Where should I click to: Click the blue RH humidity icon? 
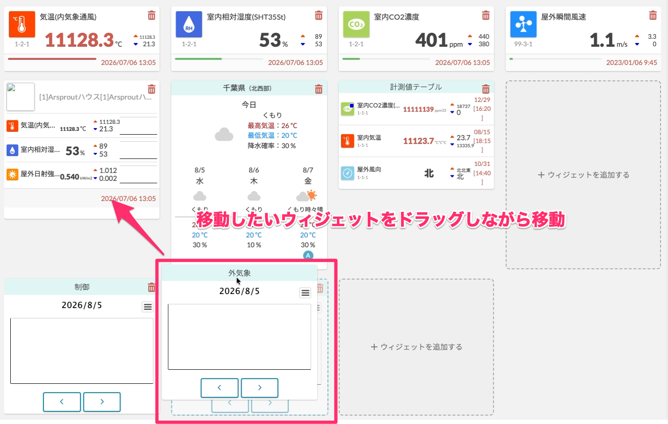pyautogui.click(x=189, y=24)
